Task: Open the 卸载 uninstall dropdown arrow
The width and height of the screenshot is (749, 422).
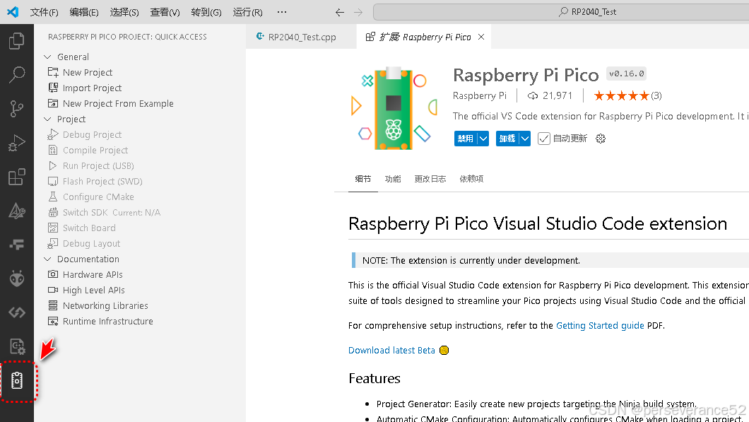Action: 525,139
